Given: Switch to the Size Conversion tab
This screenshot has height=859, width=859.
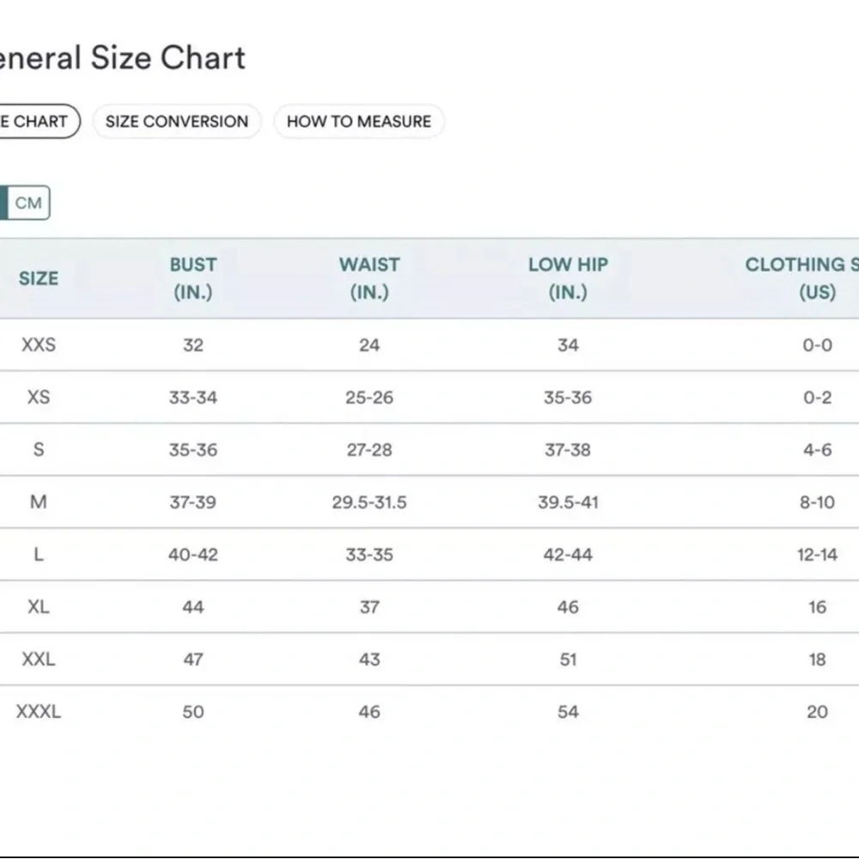Looking at the screenshot, I should point(176,121).
